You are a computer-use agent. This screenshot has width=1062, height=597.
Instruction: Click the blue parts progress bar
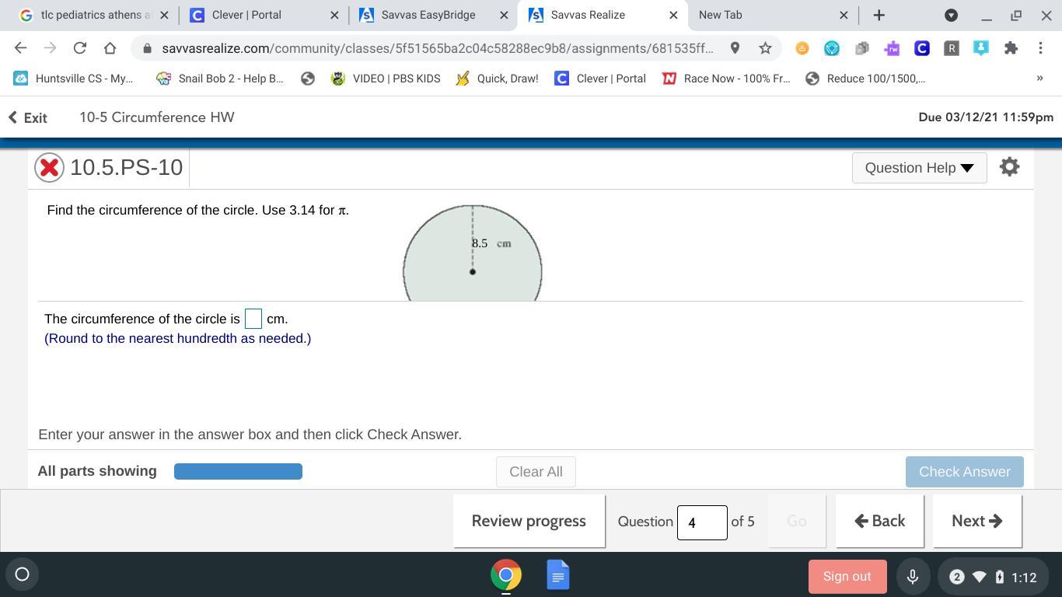click(238, 471)
